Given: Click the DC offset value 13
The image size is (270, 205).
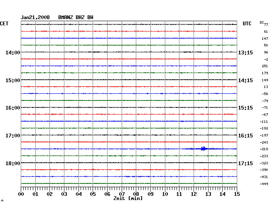Looking at the screenshot, I should point(266,87).
